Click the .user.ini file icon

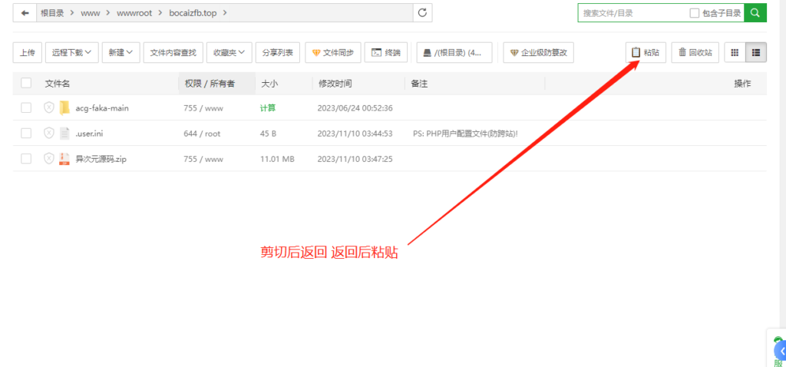tap(64, 134)
